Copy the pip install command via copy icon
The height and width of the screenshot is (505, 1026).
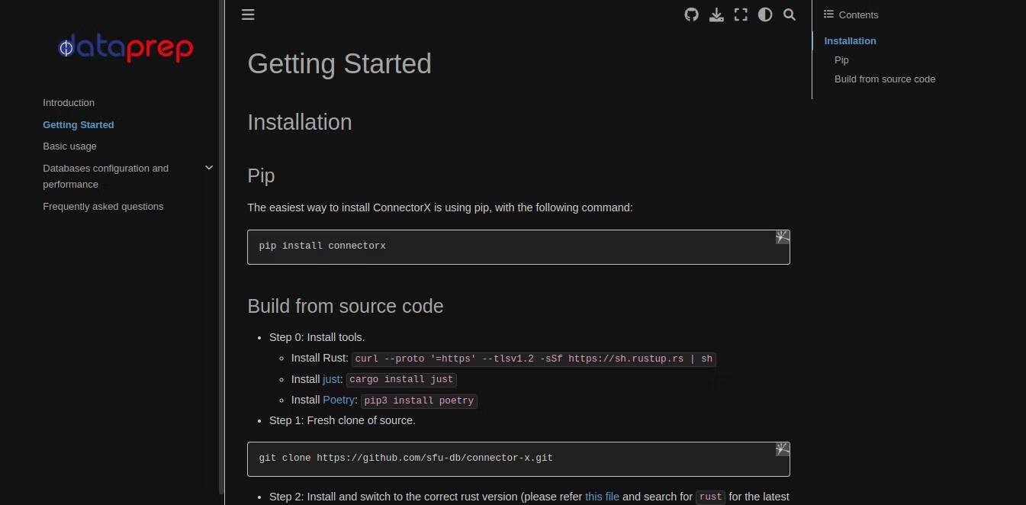click(x=782, y=236)
